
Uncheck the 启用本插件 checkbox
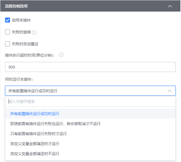coord(8,20)
